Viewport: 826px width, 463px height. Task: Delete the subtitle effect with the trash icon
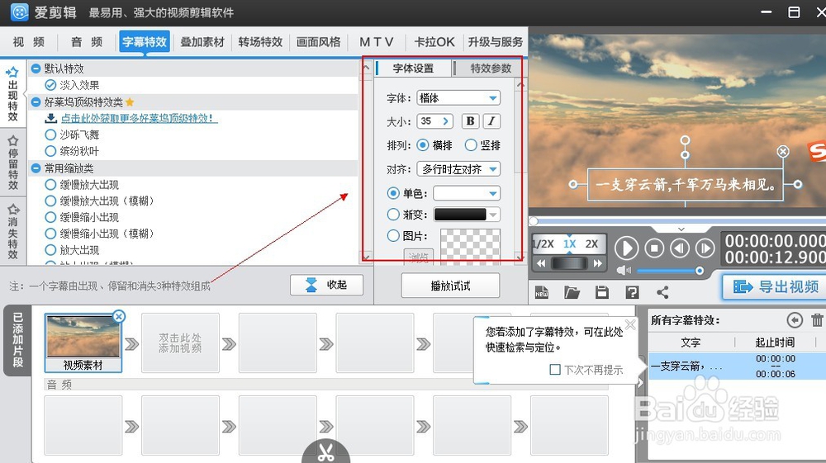pyautogui.click(x=817, y=320)
